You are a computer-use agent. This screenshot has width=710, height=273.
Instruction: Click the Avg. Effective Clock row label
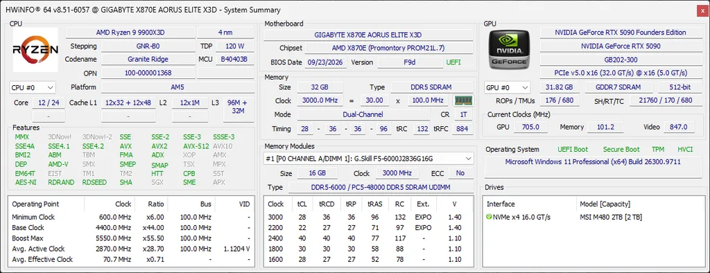click(42, 259)
